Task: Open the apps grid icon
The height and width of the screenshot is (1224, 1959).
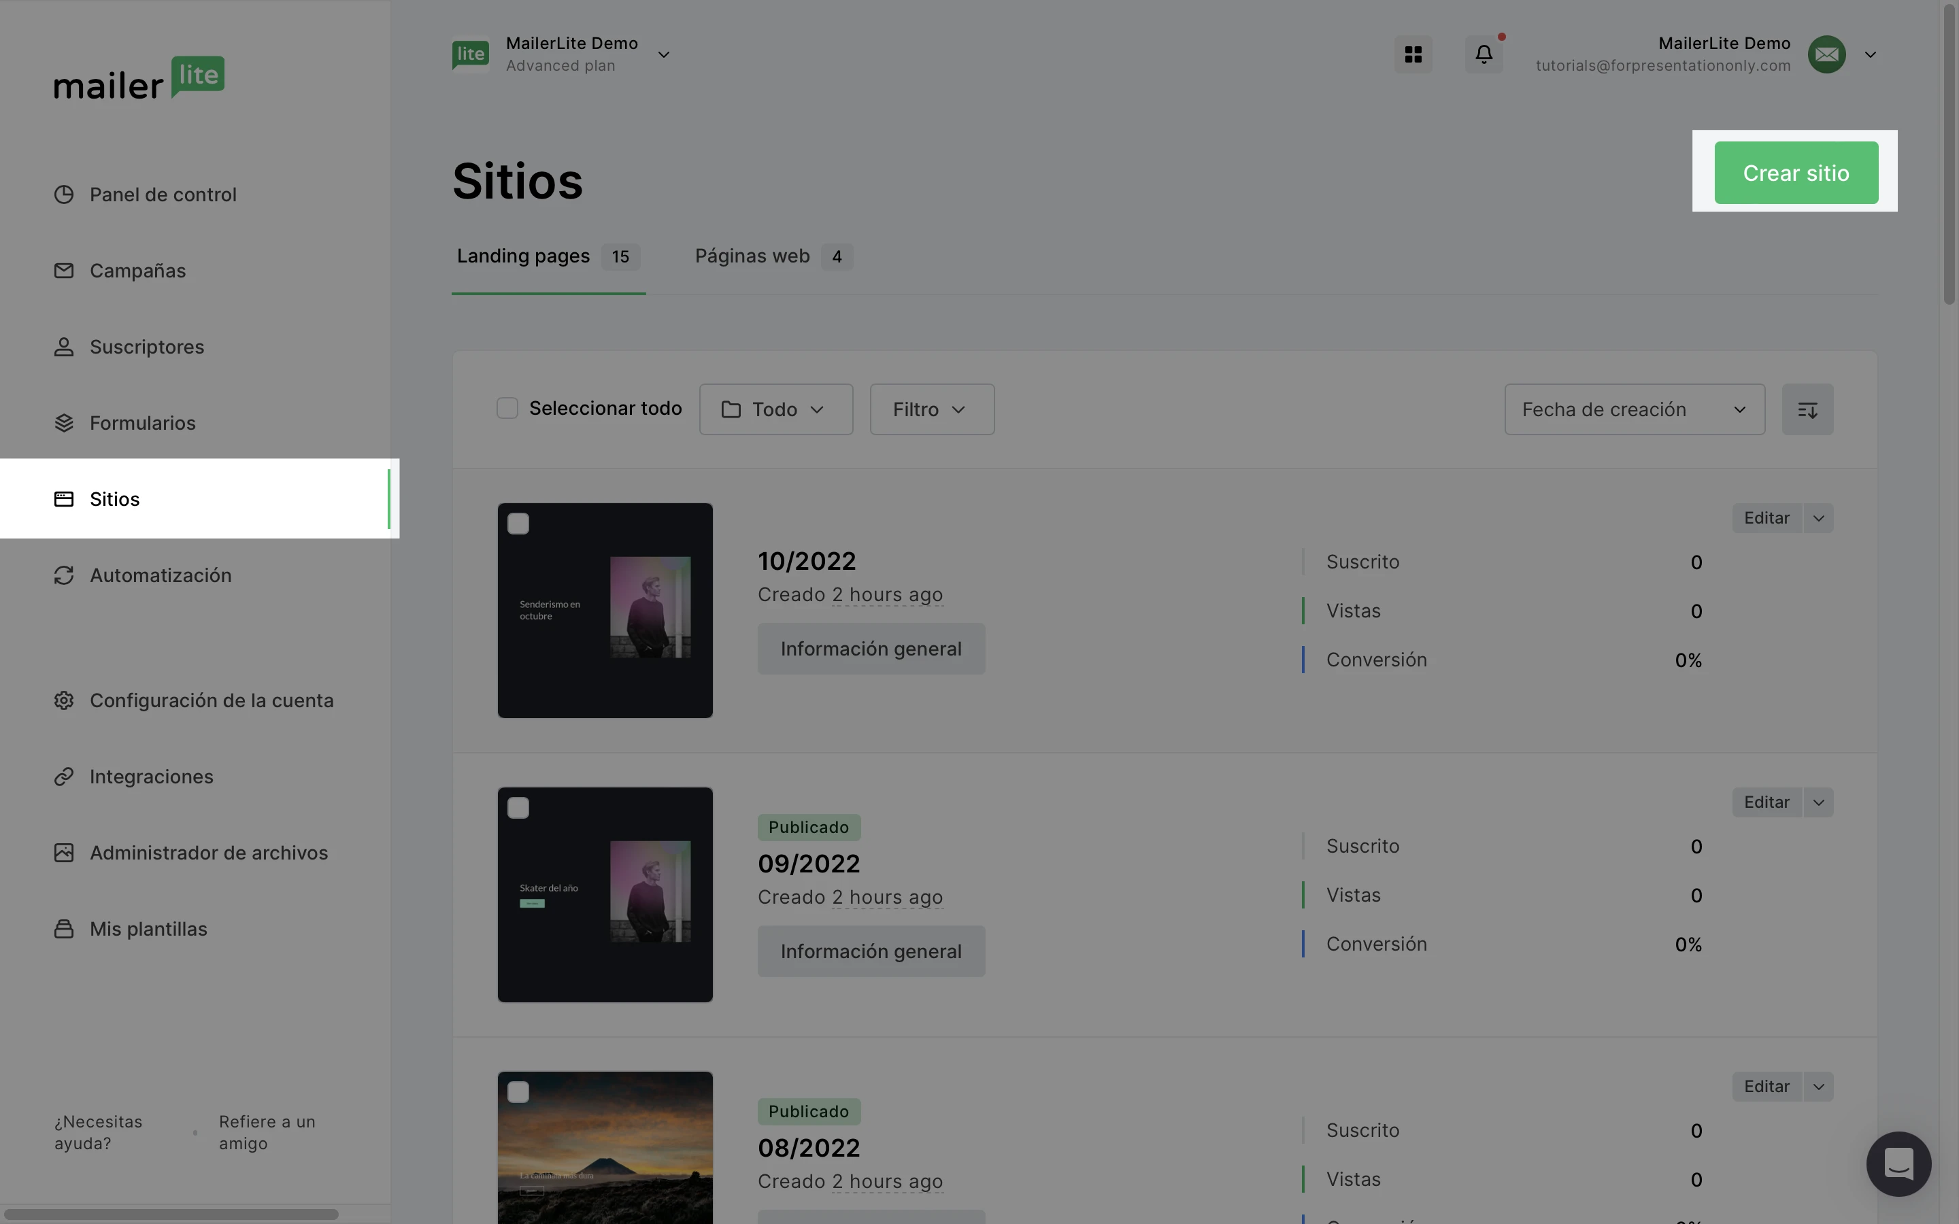Action: [x=1413, y=54]
